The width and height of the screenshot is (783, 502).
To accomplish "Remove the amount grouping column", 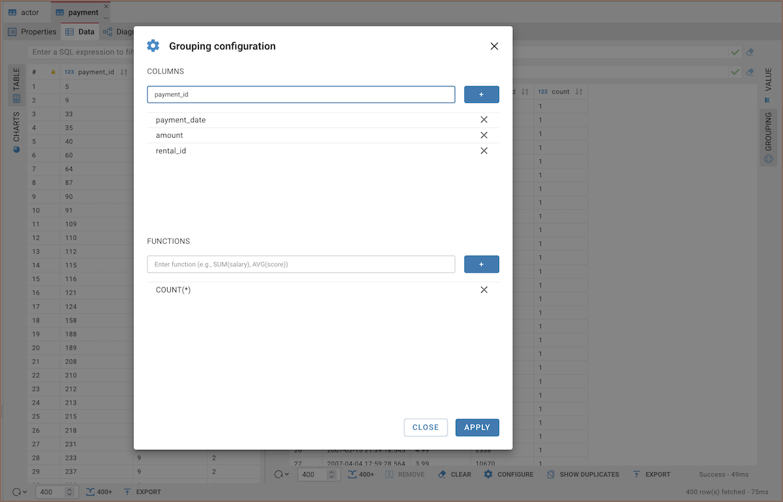I will coord(484,135).
